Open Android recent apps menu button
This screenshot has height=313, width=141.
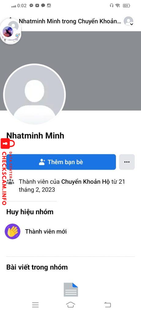pyautogui.click(x=35, y=305)
